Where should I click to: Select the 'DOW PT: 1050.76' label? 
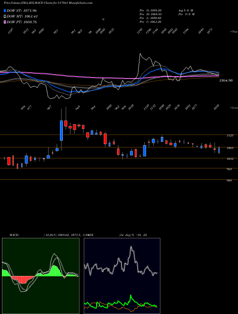(x=21, y=22)
